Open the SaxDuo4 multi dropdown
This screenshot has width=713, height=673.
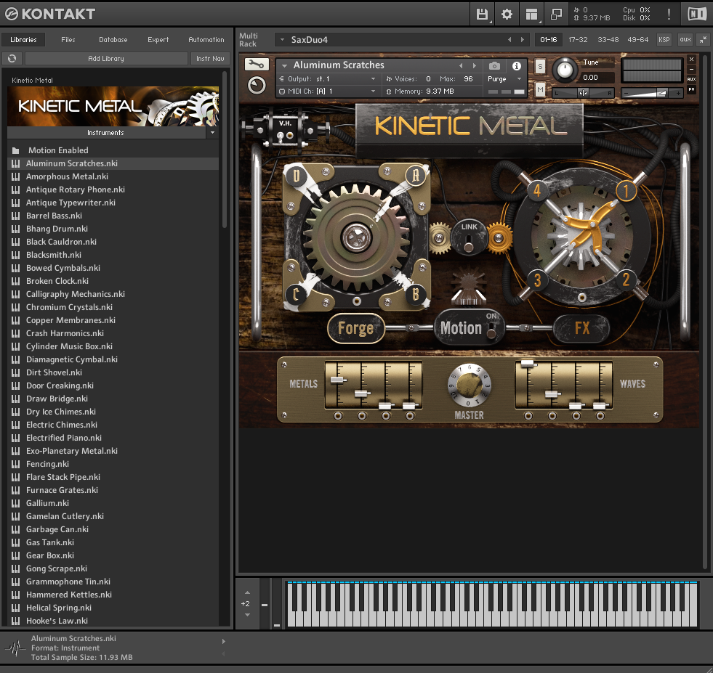click(283, 39)
